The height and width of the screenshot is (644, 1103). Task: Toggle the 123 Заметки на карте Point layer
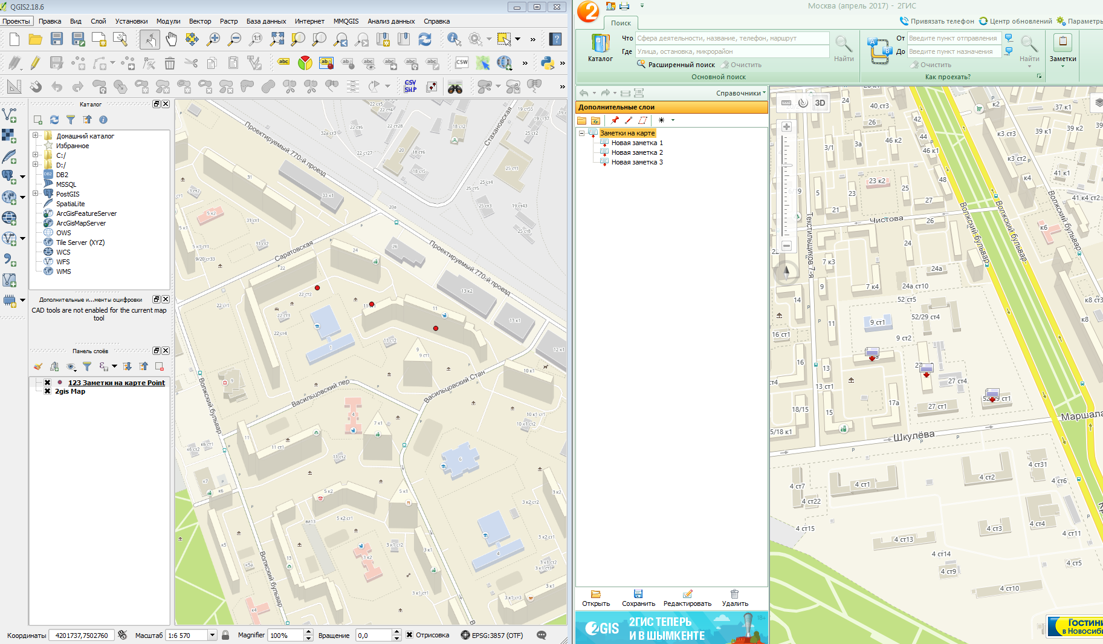point(47,383)
